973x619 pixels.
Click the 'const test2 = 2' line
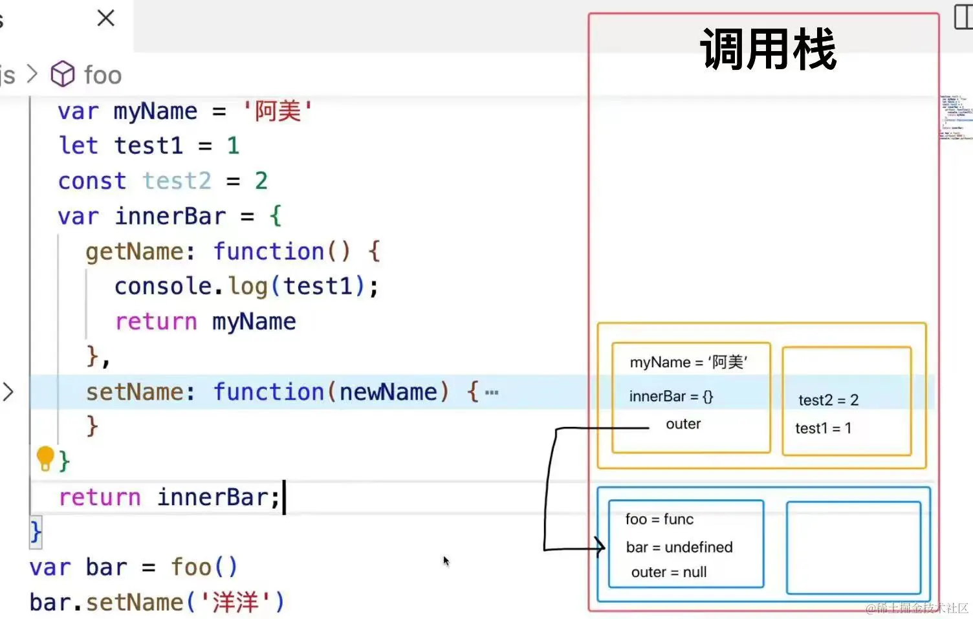(163, 180)
